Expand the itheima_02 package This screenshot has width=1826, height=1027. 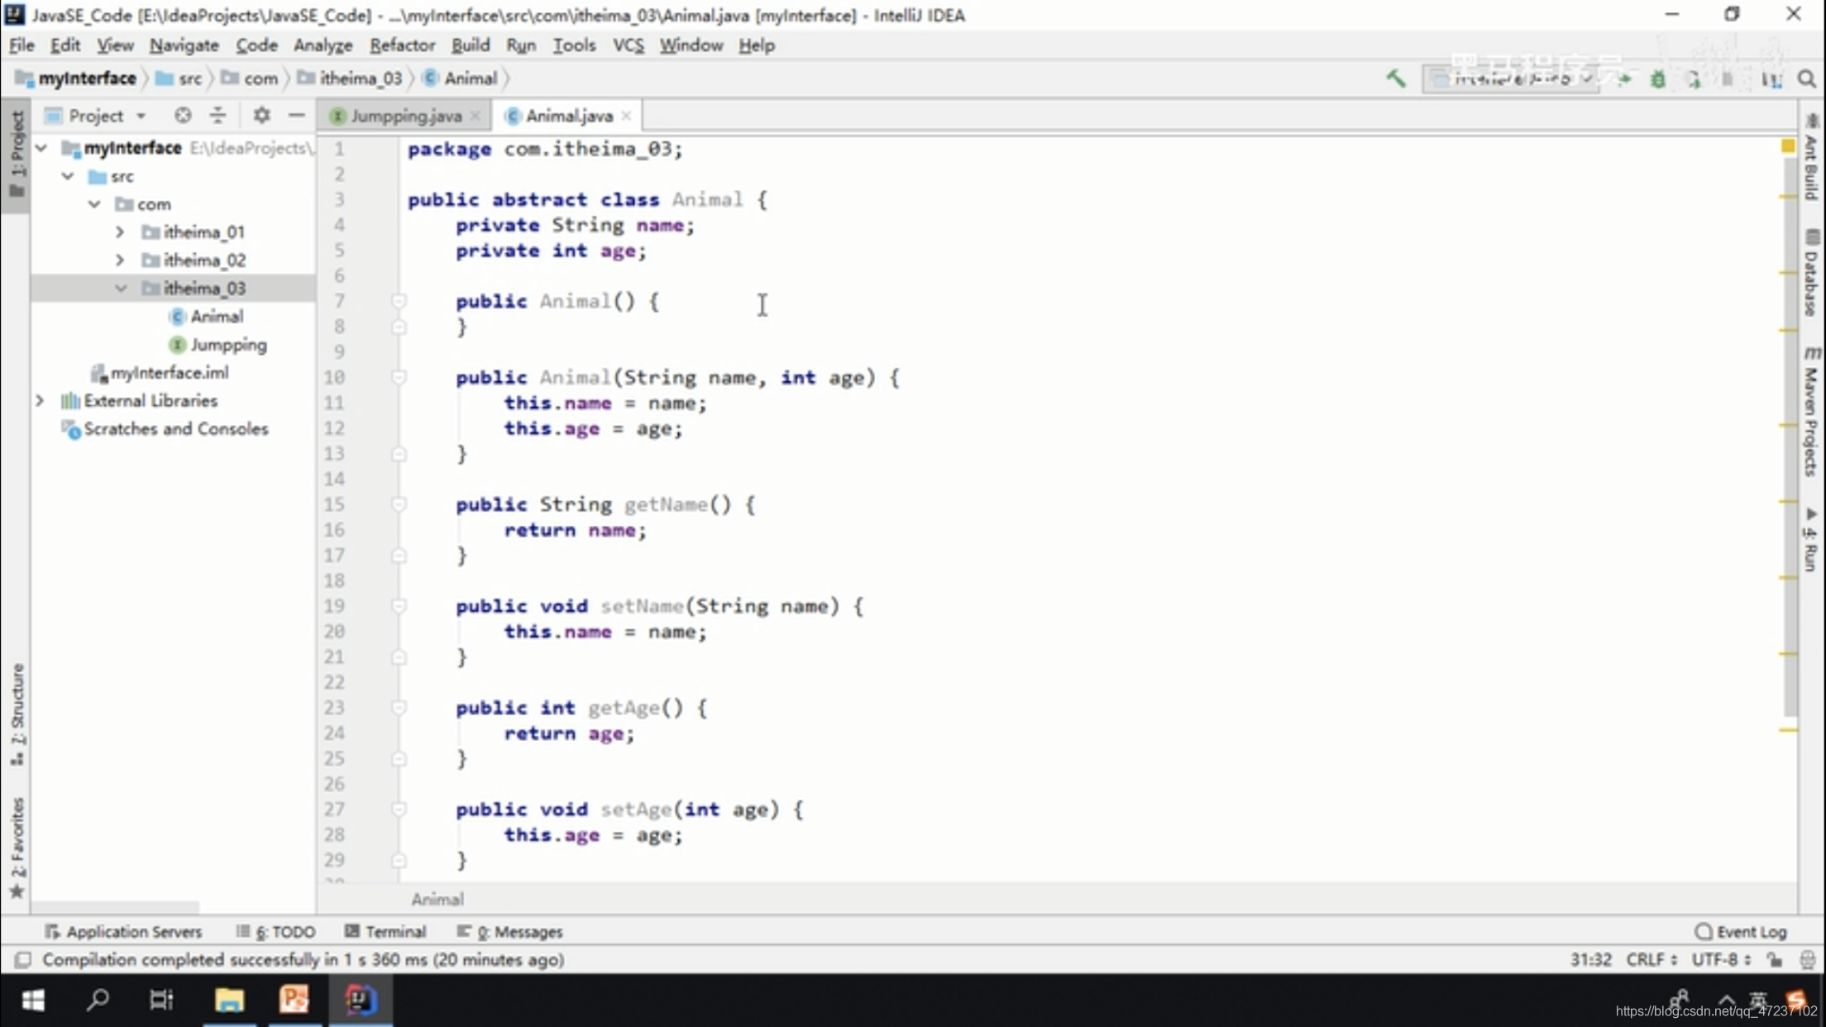[x=121, y=260]
